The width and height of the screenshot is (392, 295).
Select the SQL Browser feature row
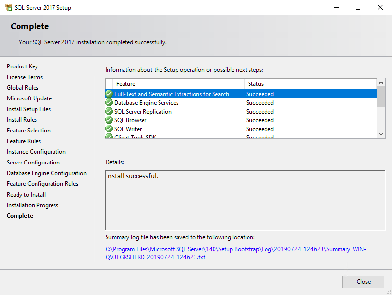[x=241, y=120]
